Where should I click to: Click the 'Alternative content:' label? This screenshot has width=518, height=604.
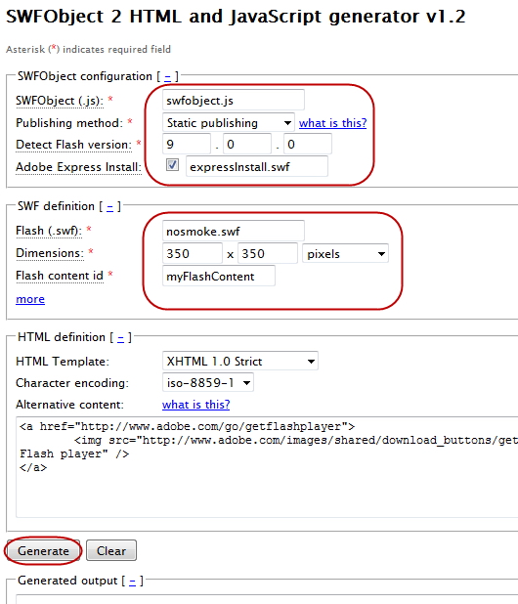click(69, 405)
